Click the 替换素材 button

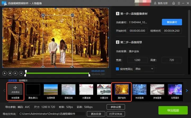[172, 22]
